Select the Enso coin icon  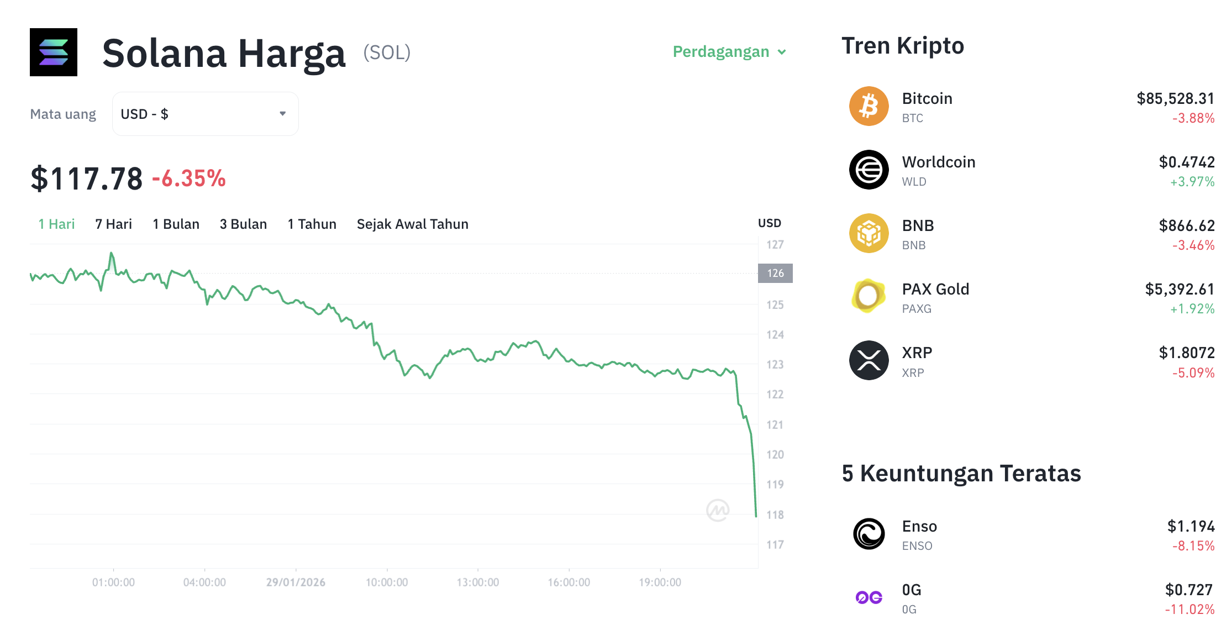tap(869, 533)
